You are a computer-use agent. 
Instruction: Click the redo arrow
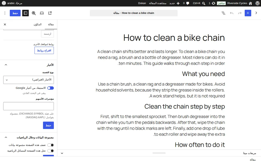pyautogui.click(x=240, y=13)
